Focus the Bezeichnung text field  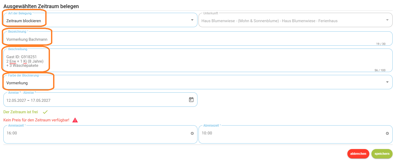tap(198, 39)
